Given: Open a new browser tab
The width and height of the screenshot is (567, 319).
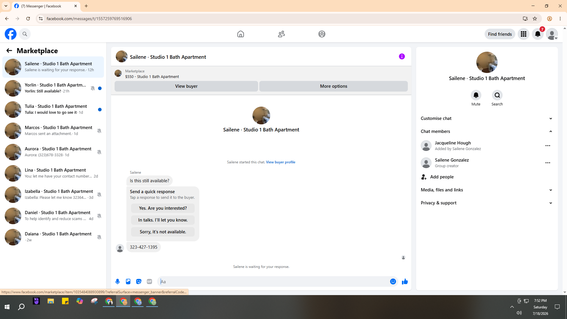Looking at the screenshot, I should 86,6.
